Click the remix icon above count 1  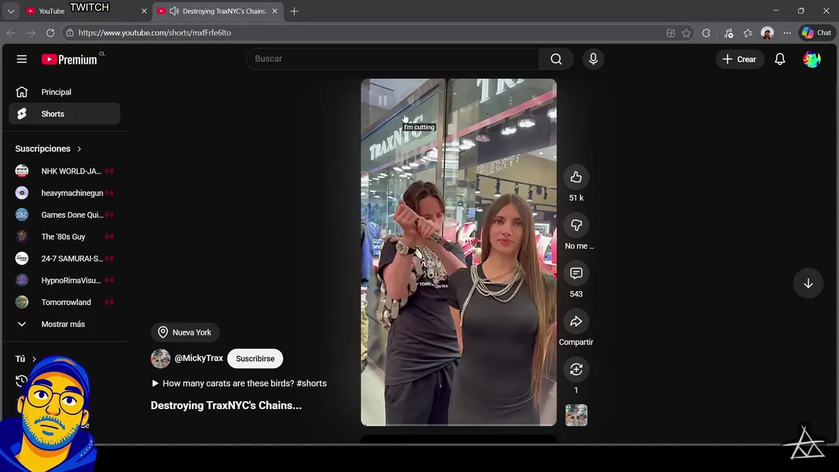(576, 370)
